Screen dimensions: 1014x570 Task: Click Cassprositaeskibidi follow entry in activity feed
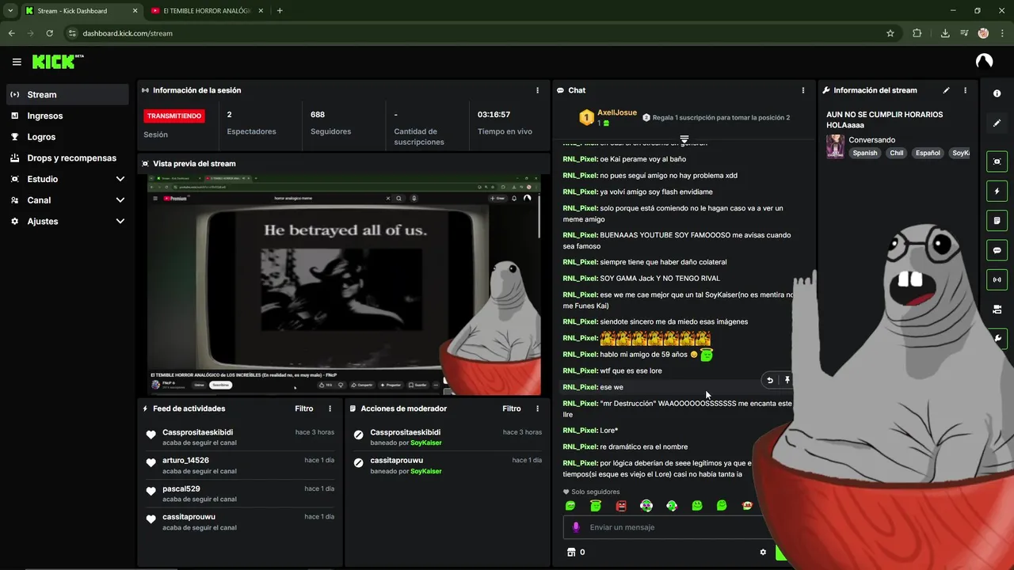239,437
